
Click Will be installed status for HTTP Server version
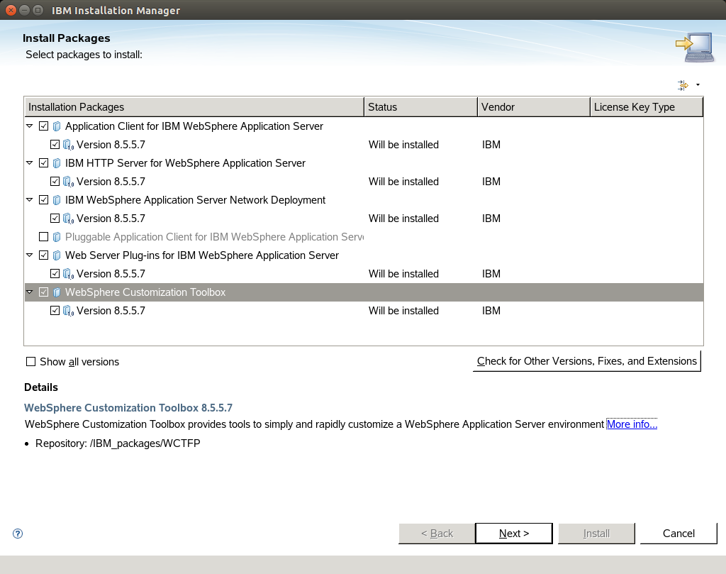403,182
